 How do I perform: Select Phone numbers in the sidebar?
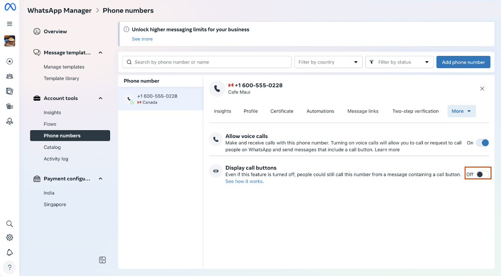(70, 136)
